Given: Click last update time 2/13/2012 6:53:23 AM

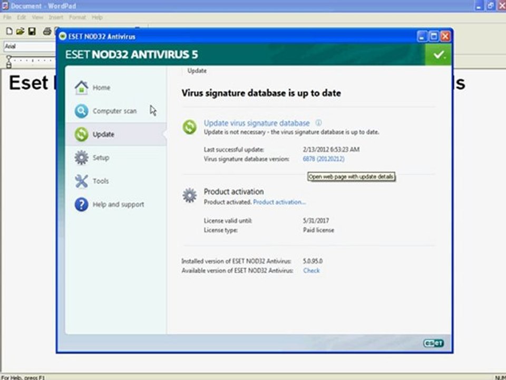Looking at the screenshot, I should pyautogui.click(x=331, y=149).
